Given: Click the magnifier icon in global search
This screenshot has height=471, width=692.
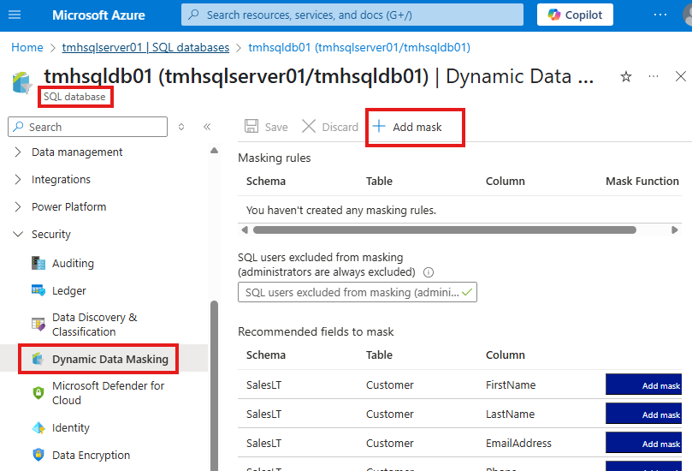Looking at the screenshot, I should click(193, 15).
